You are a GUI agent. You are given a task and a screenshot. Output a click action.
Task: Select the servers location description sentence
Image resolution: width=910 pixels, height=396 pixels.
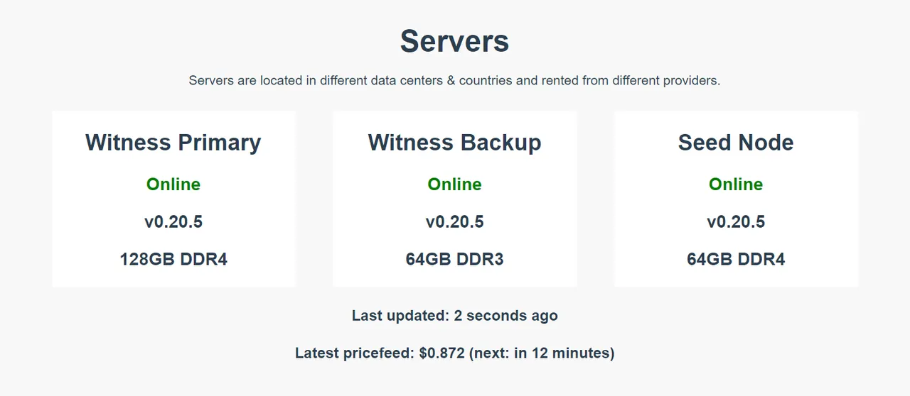click(x=454, y=80)
